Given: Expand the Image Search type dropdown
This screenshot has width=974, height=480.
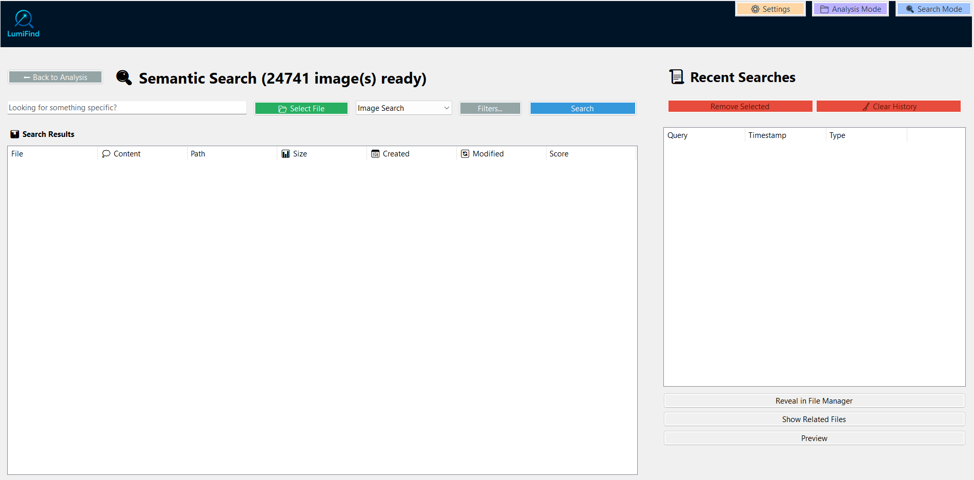Looking at the screenshot, I should click(x=404, y=108).
